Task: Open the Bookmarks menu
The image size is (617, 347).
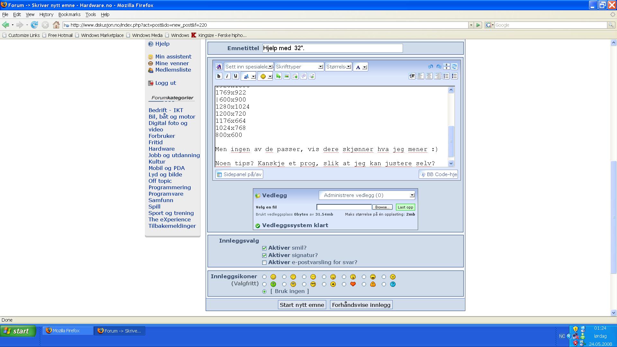Action: coord(69,14)
